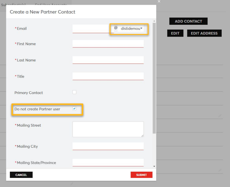Click the scrollbar down arrow

coord(154,166)
